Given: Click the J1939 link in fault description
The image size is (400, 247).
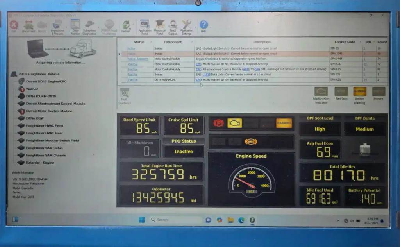Looking at the screenshot, I should [207, 74].
